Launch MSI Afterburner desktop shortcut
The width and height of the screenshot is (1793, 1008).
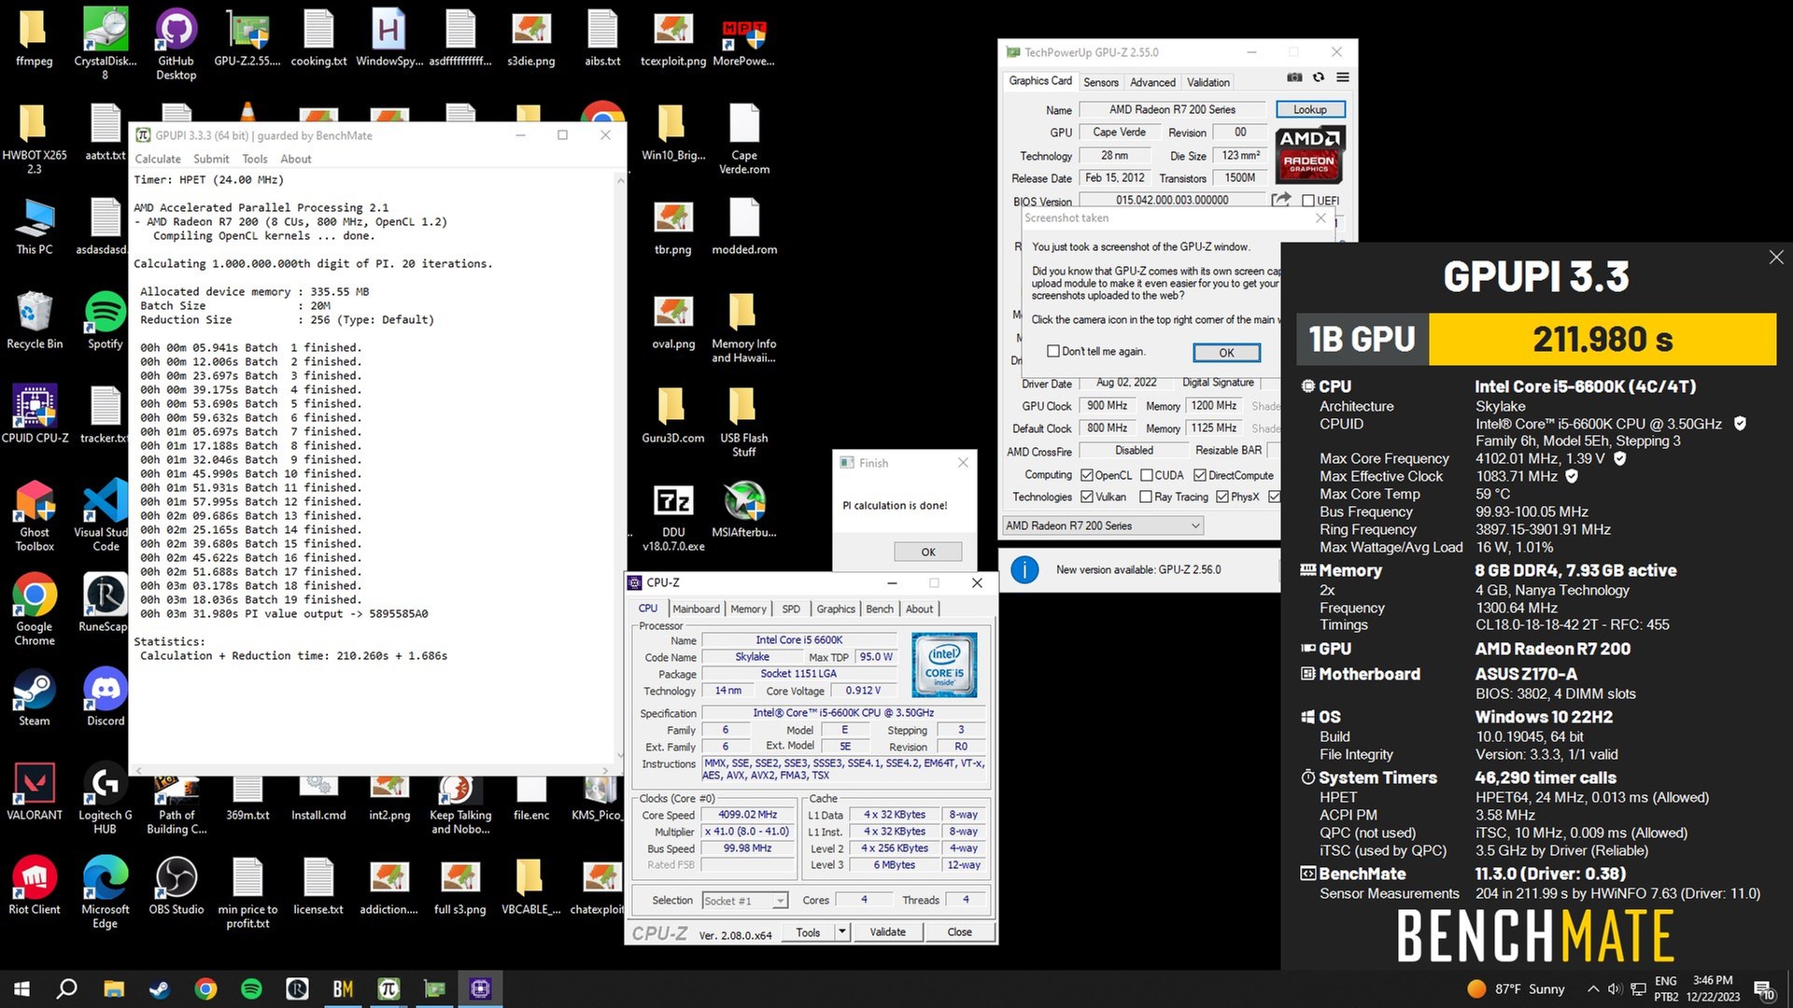tap(744, 510)
